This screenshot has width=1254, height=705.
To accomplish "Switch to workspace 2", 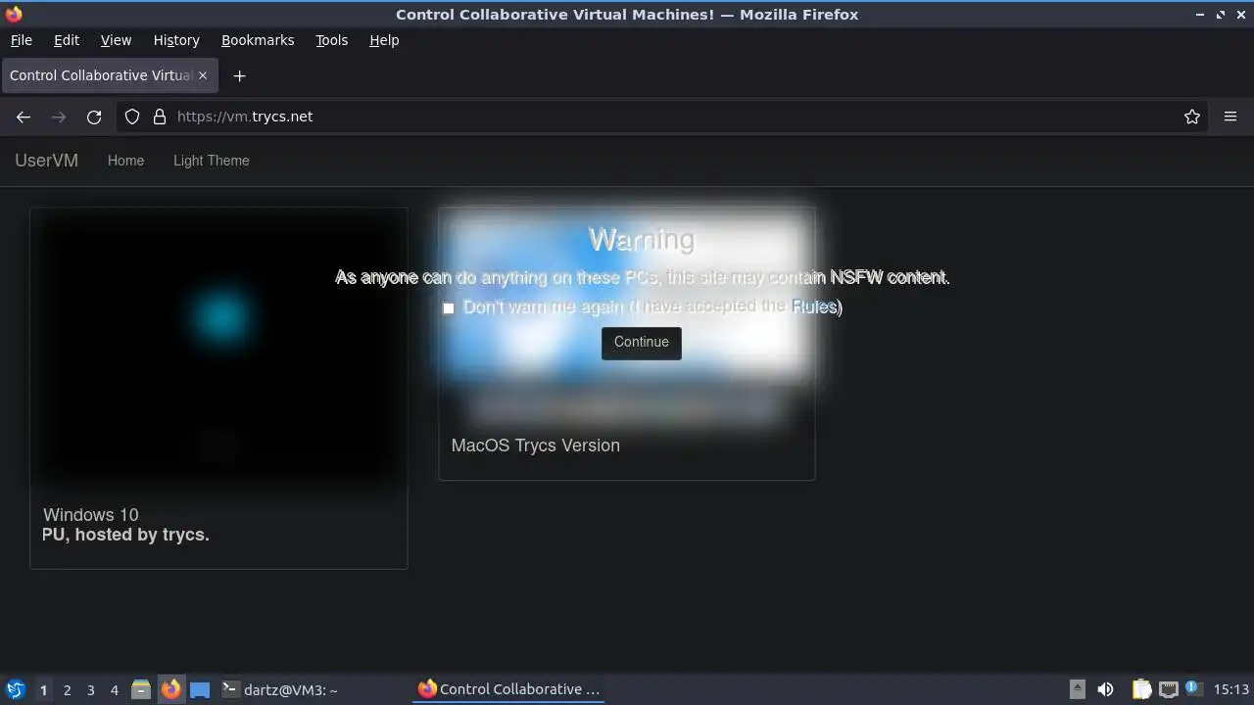I will pos(67,690).
